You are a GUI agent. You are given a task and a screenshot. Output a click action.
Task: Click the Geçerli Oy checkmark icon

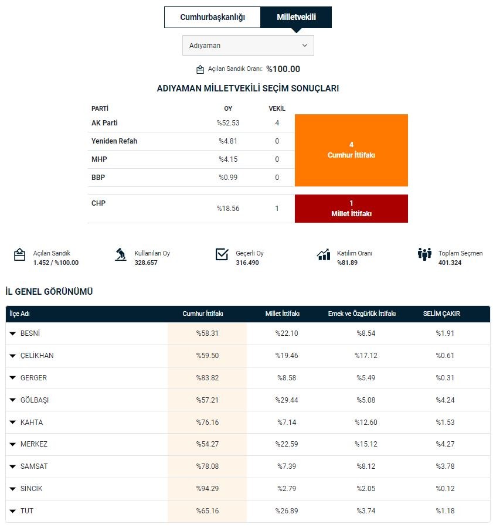(222, 254)
